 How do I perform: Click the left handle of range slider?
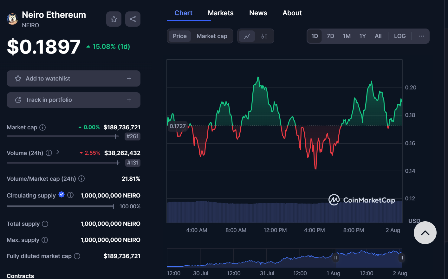pos(335,258)
